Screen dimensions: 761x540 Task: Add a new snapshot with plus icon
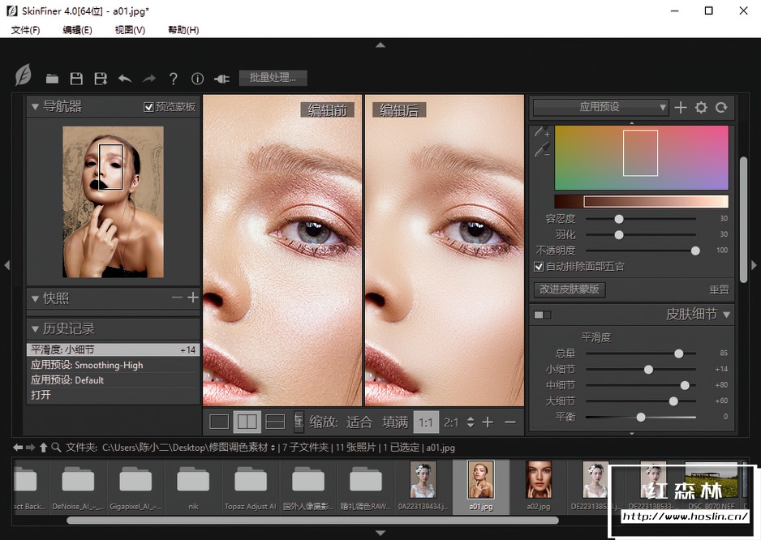193,298
